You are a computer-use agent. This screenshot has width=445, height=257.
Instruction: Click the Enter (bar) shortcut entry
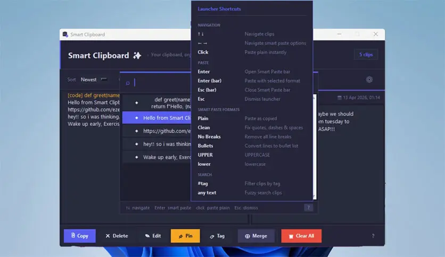tap(209, 81)
